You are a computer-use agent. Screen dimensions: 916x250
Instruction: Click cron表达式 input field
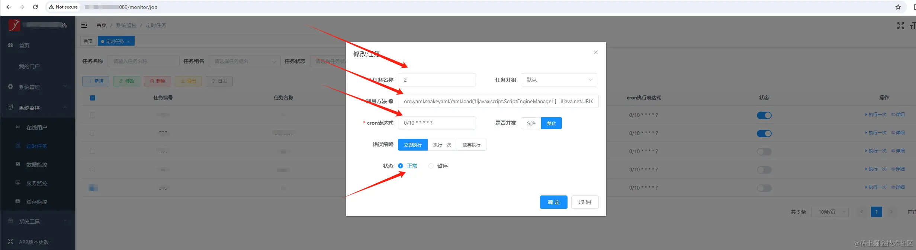point(437,123)
